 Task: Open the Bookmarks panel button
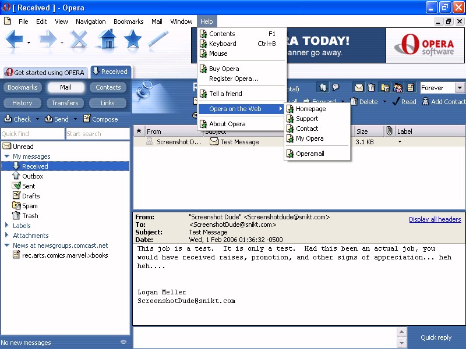(x=23, y=87)
